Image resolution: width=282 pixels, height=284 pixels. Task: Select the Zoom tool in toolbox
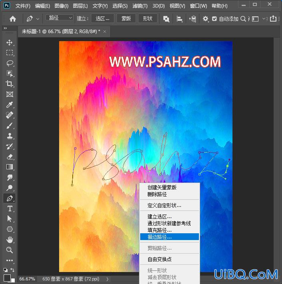pyautogui.click(x=10, y=250)
